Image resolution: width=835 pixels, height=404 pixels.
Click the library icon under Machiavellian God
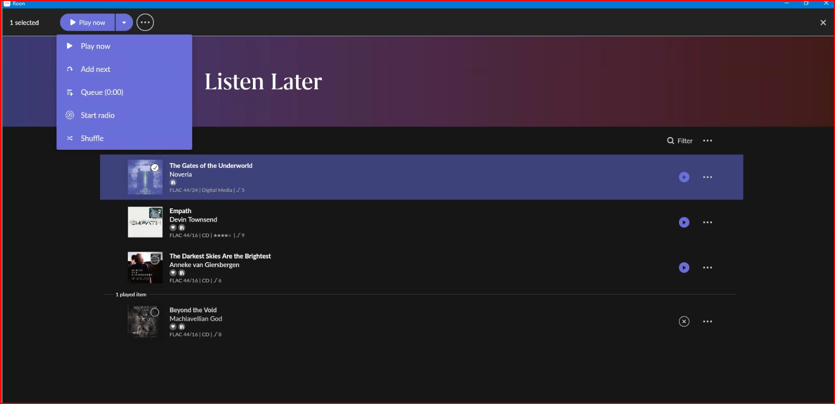click(x=182, y=327)
